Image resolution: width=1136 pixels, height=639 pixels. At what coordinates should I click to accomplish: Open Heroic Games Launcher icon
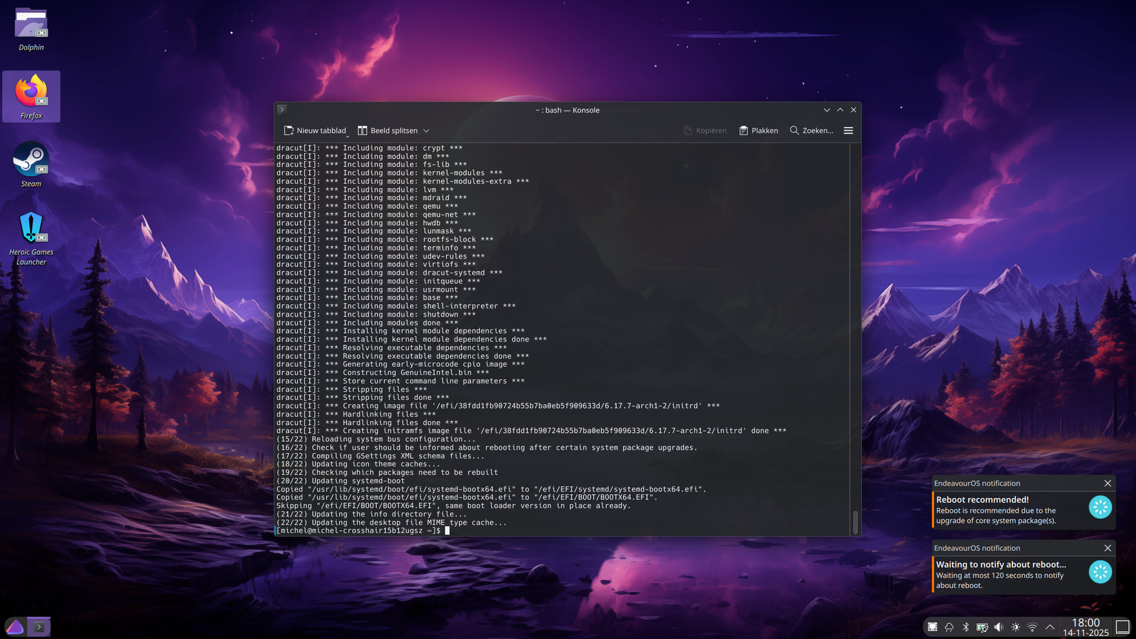pyautogui.click(x=31, y=228)
